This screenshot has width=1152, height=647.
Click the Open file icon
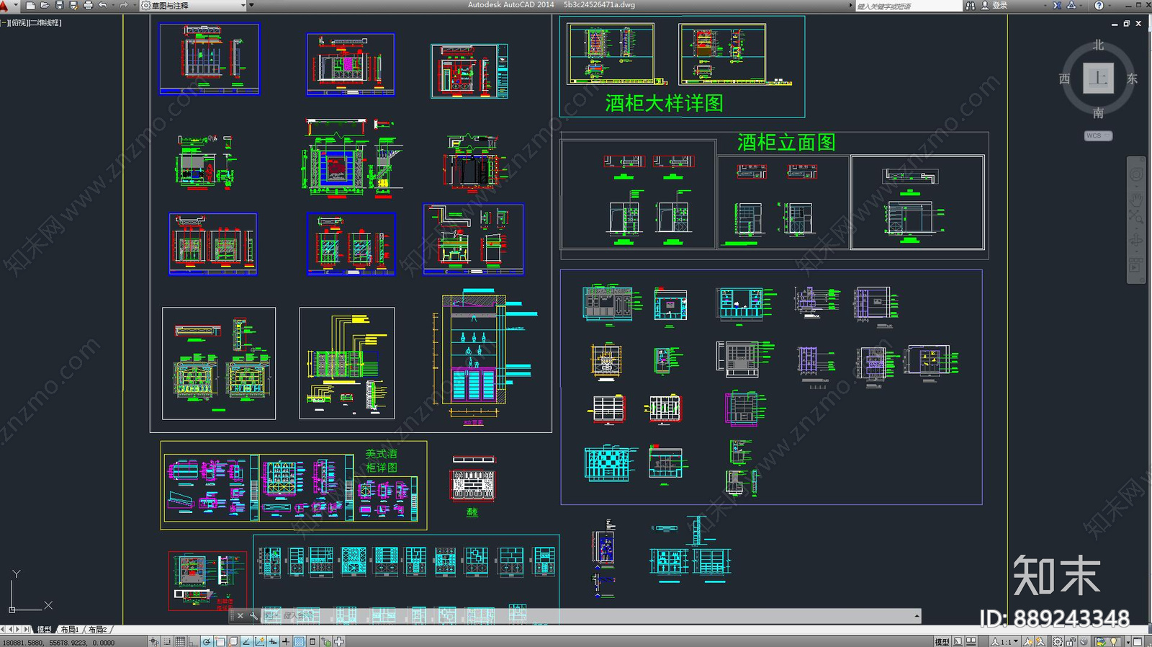(45, 5)
